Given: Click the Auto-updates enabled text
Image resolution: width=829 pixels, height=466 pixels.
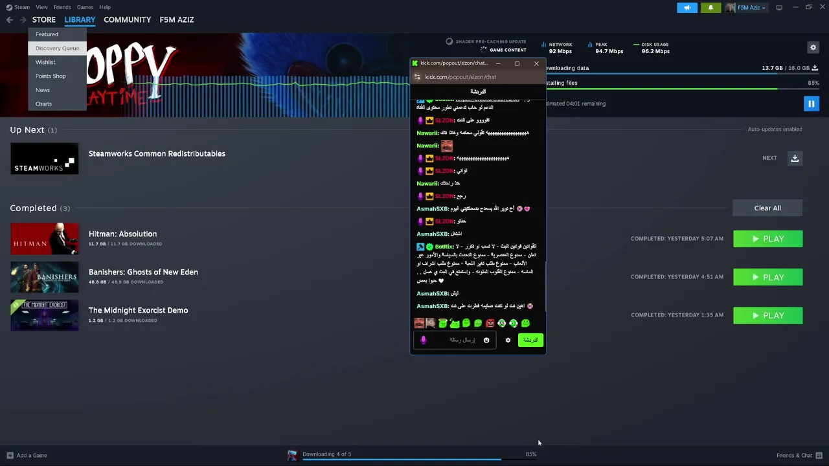Looking at the screenshot, I should (775, 129).
